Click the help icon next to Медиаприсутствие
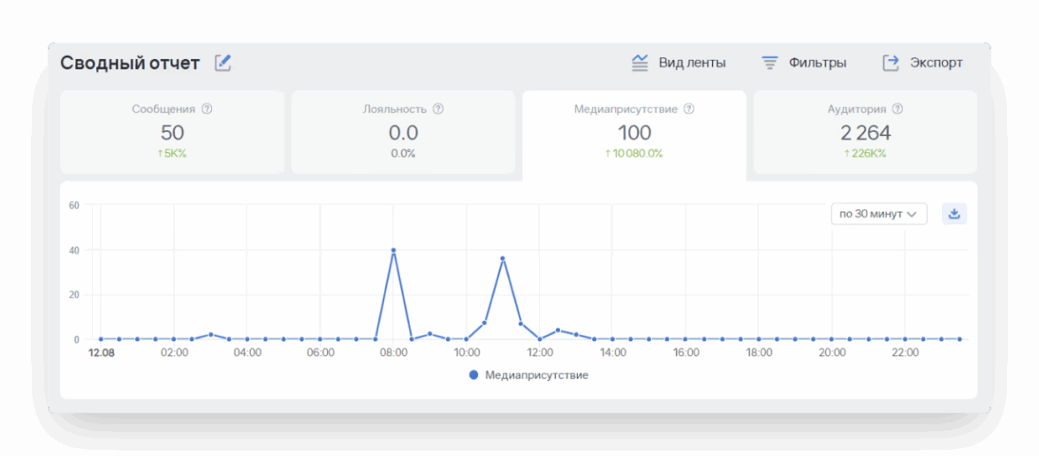1039x456 pixels. click(689, 110)
